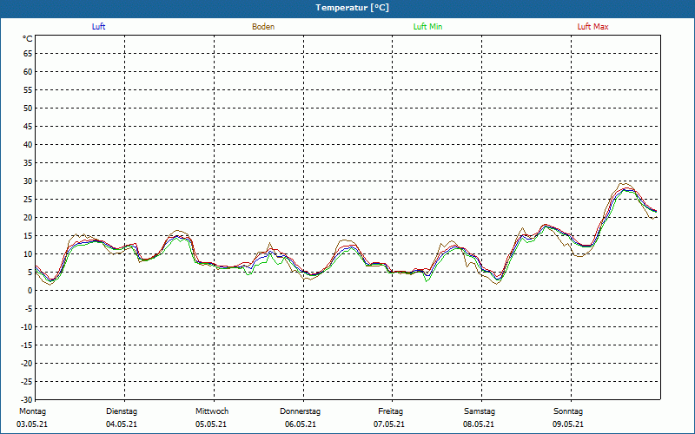Screen dimensions: 695x434
Task: Click the 07.05.21 date label
Action: (389, 424)
